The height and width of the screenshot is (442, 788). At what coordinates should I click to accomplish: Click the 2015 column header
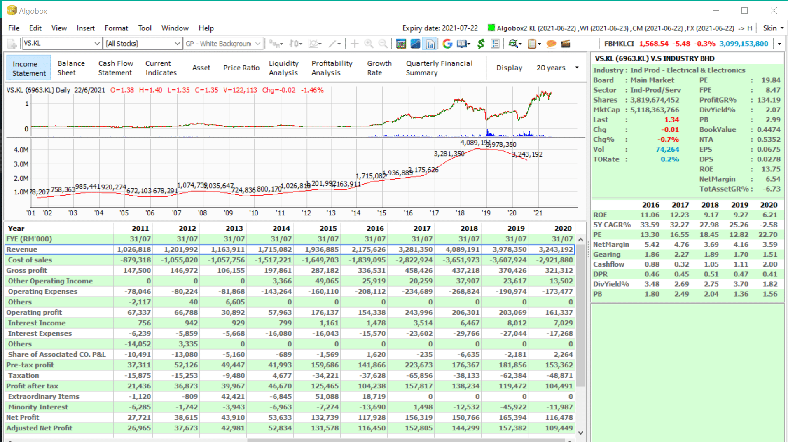click(328, 228)
